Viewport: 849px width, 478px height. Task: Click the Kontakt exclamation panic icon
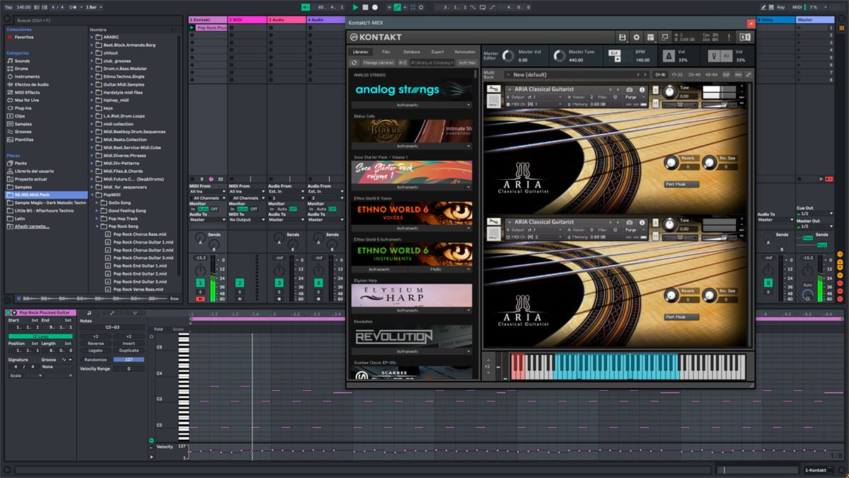point(727,37)
